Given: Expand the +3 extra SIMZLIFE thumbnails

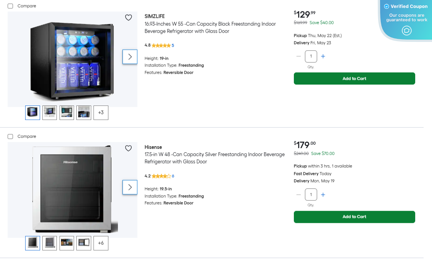Looking at the screenshot, I should pyautogui.click(x=101, y=112).
